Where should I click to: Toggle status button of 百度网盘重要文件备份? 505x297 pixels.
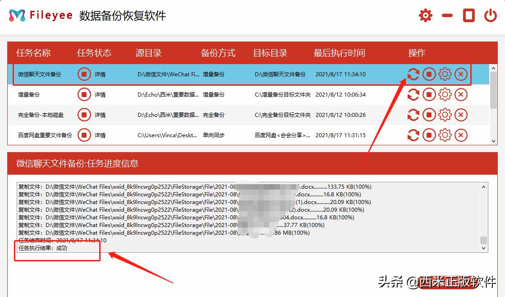(x=84, y=135)
